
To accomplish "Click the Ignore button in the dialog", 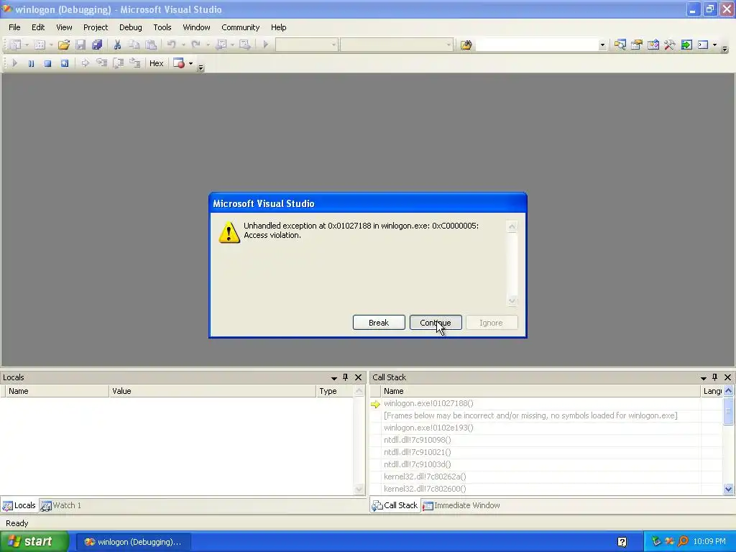I will tap(492, 323).
